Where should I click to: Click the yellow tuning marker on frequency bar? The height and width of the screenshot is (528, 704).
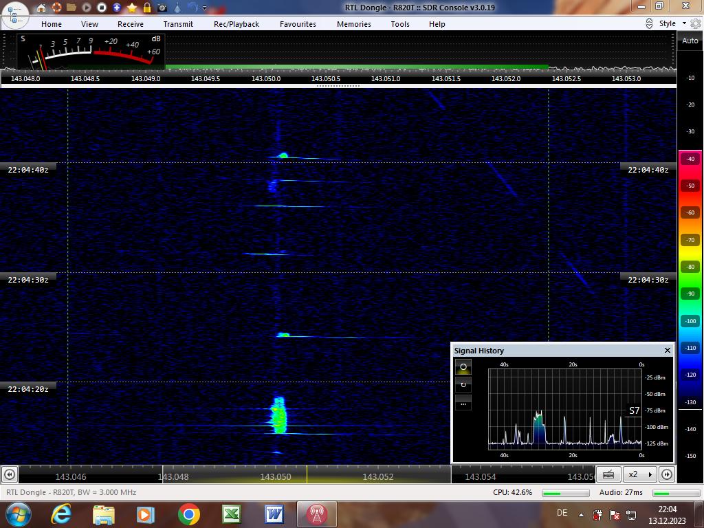(x=307, y=474)
